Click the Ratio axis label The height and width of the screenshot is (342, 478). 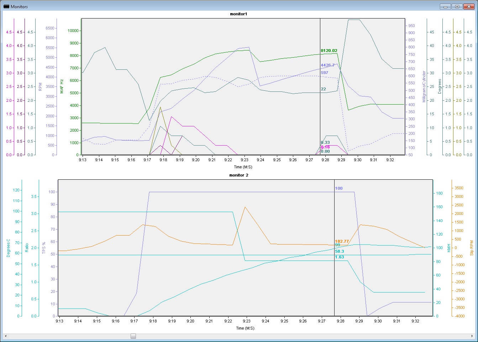click(27, 248)
